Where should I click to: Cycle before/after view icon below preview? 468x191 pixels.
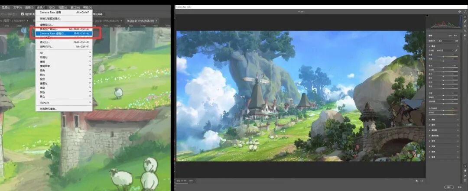click(x=417, y=181)
